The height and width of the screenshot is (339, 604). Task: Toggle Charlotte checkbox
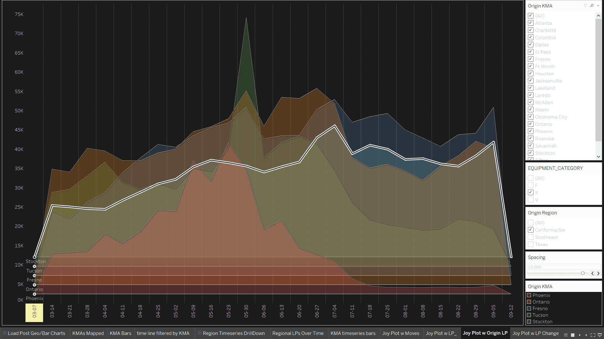[x=531, y=30]
